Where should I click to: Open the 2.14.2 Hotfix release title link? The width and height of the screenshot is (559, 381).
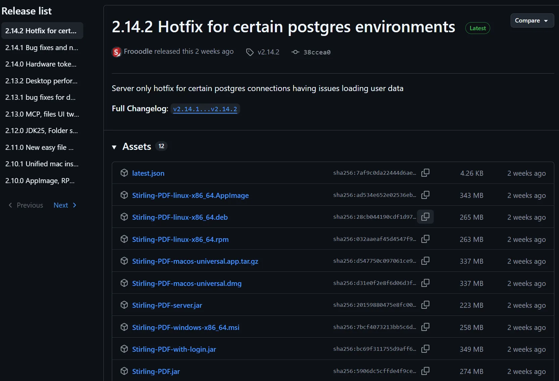pyautogui.click(x=283, y=27)
